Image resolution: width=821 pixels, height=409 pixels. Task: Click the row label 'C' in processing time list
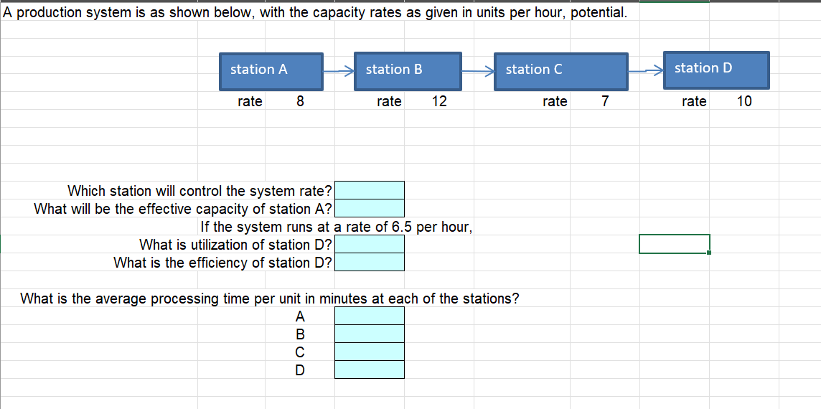299,352
